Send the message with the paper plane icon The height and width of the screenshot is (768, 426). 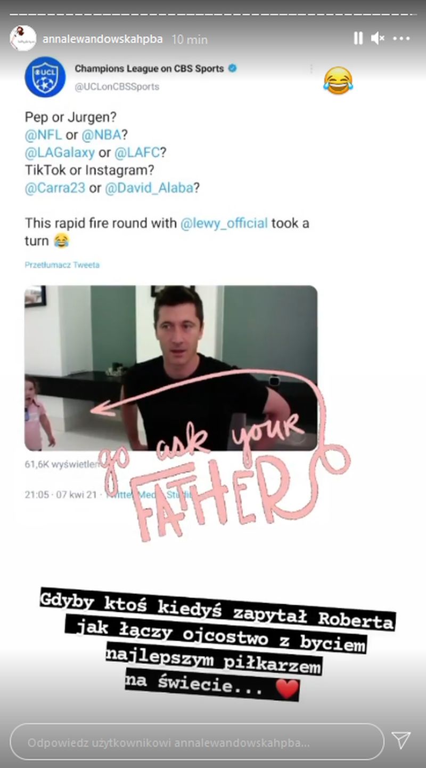pyautogui.click(x=401, y=740)
